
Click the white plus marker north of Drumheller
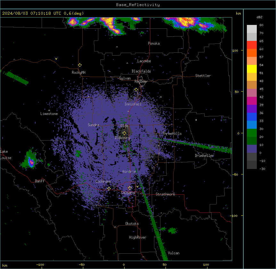[196, 120]
